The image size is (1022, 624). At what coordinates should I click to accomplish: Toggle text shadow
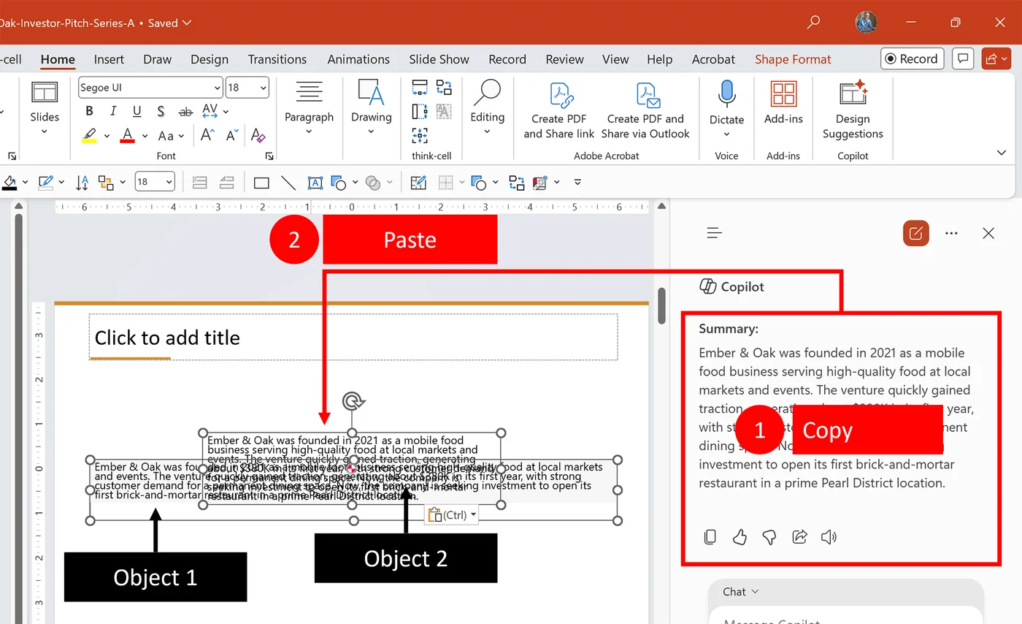[161, 111]
